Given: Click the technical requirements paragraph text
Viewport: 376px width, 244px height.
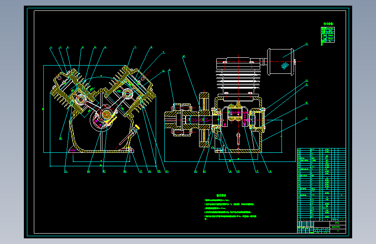Looking at the screenshot, I should click(x=230, y=209).
